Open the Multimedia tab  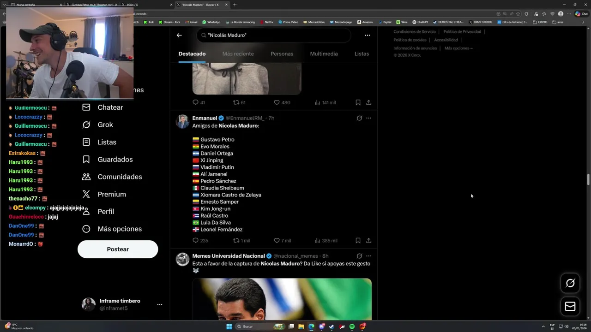click(x=324, y=54)
